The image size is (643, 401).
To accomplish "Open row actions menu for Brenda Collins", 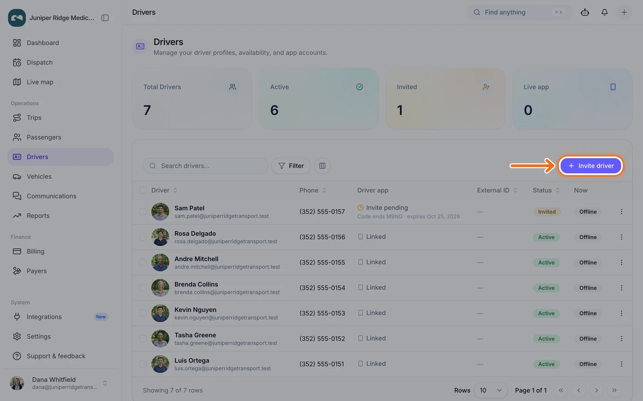I will point(621,288).
